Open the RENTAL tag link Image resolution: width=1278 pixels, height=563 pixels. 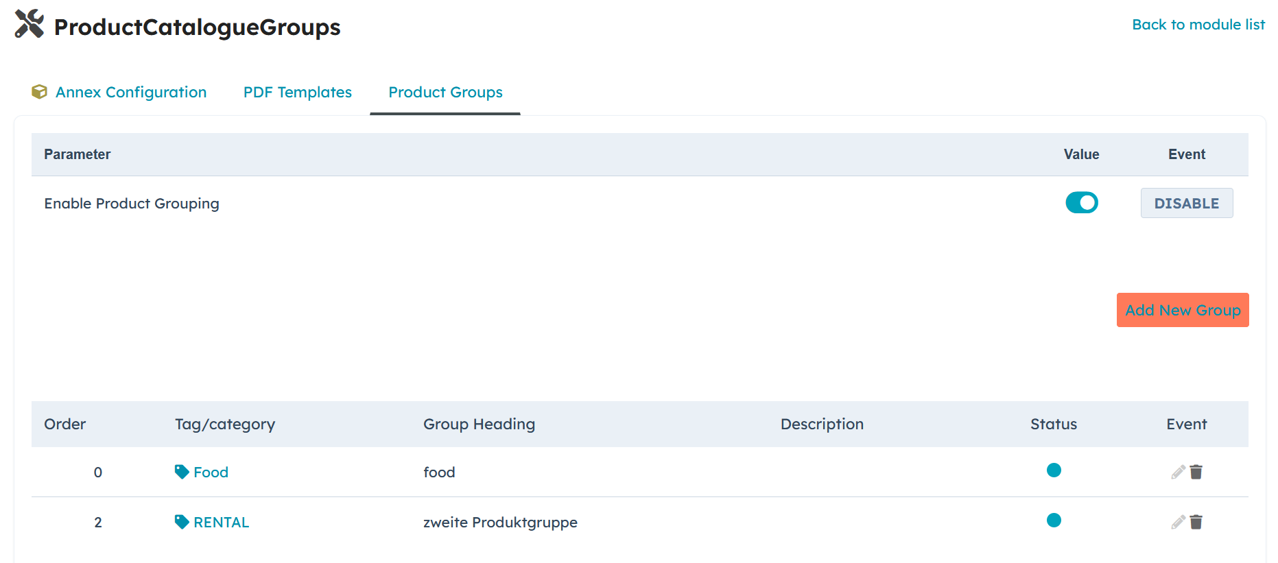coord(221,522)
